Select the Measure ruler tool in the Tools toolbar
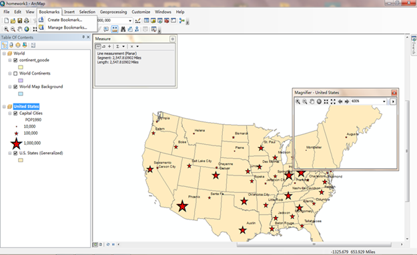This screenshot has height=255, width=417. [115, 29]
